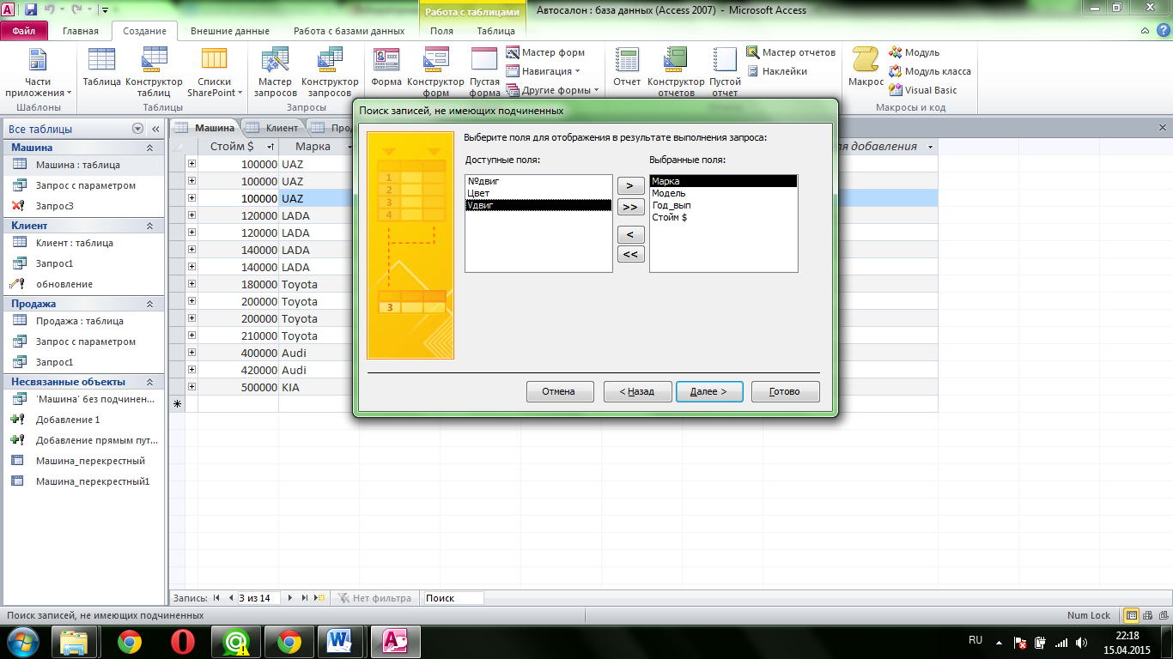This screenshot has width=1173, height=659.
Task: Start the Мастер отчетов wizard
Action: point(791,52)
